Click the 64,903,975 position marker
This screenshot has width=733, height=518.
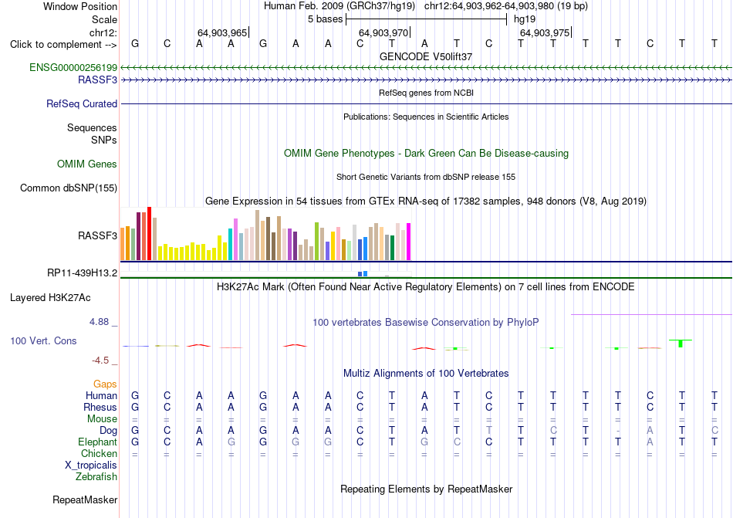point(545,32)
